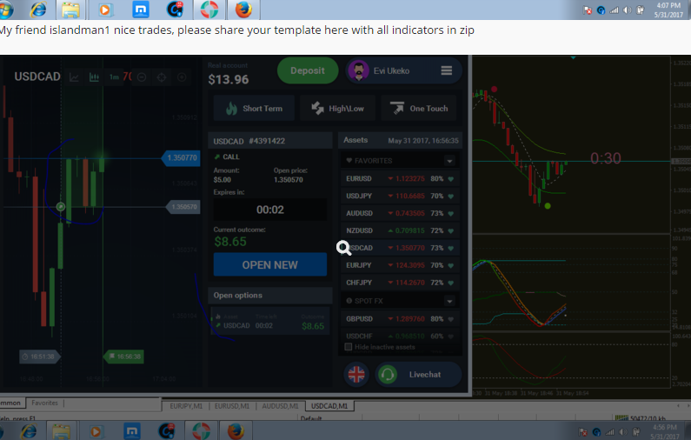
Task: Zoom out the USDCAD chart with minus icon
Action: (142, 77)
